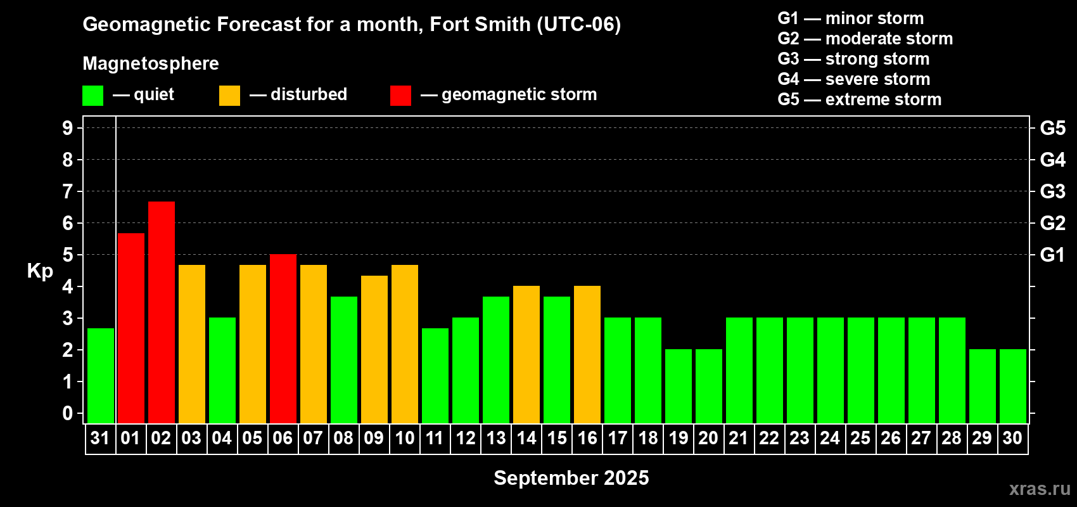
Task: Click the orange disturbed legend swatch
Action: [229, 96]
